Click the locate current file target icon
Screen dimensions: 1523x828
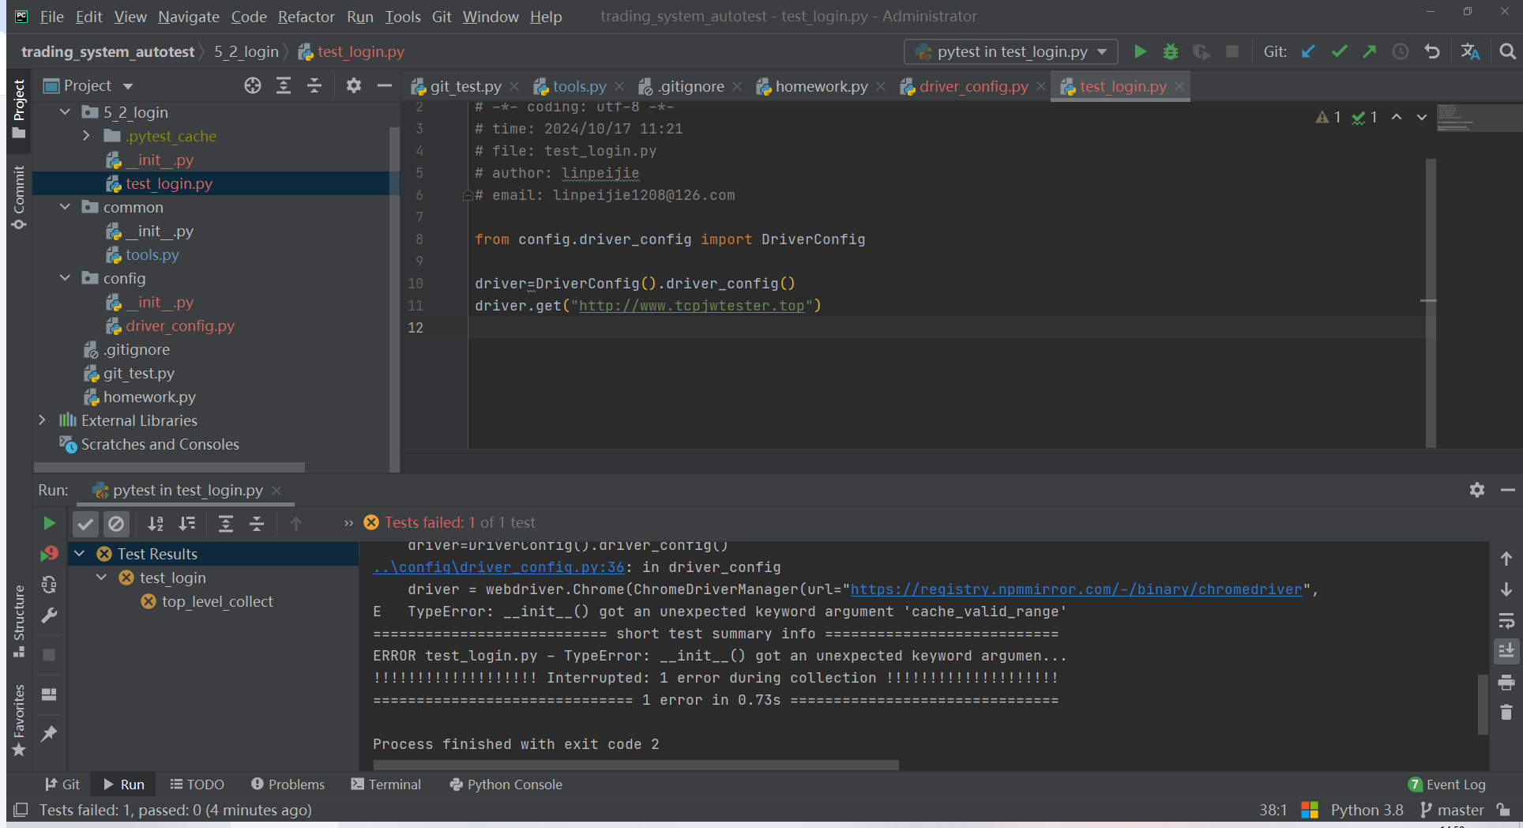point(252,86)
